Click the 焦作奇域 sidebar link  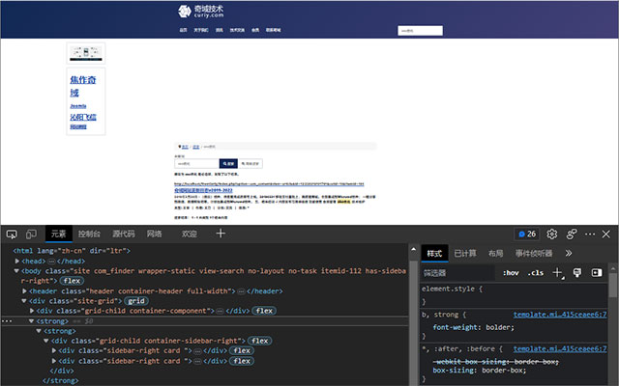pos(83,86)
